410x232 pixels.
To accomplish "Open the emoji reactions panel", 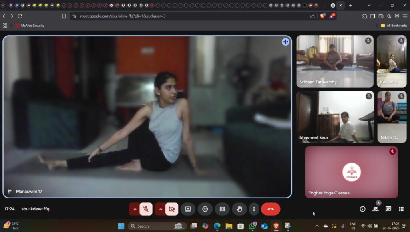I will click(x=205, y=209).
